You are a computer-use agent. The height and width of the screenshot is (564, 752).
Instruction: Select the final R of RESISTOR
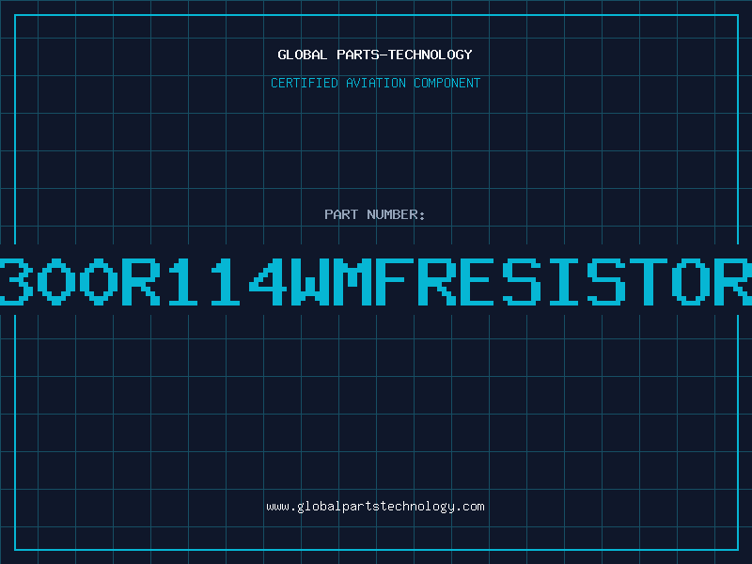733,281
